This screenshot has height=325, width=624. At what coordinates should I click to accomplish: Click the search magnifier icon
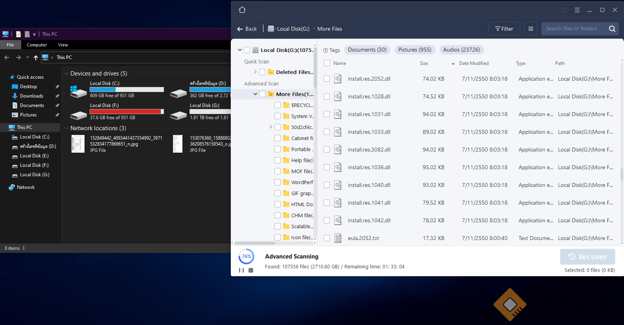[x=612, y=29]
